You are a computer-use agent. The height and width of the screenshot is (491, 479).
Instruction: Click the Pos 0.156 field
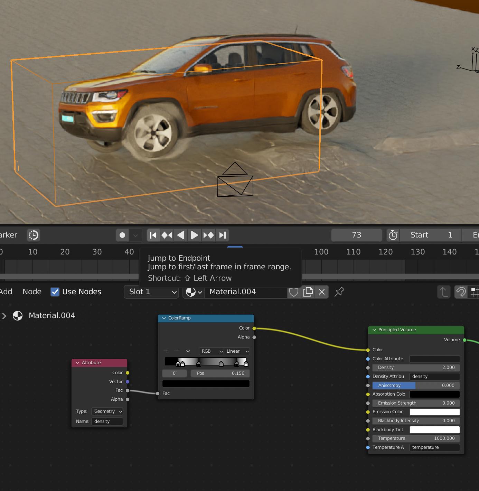tap(220, 373)
